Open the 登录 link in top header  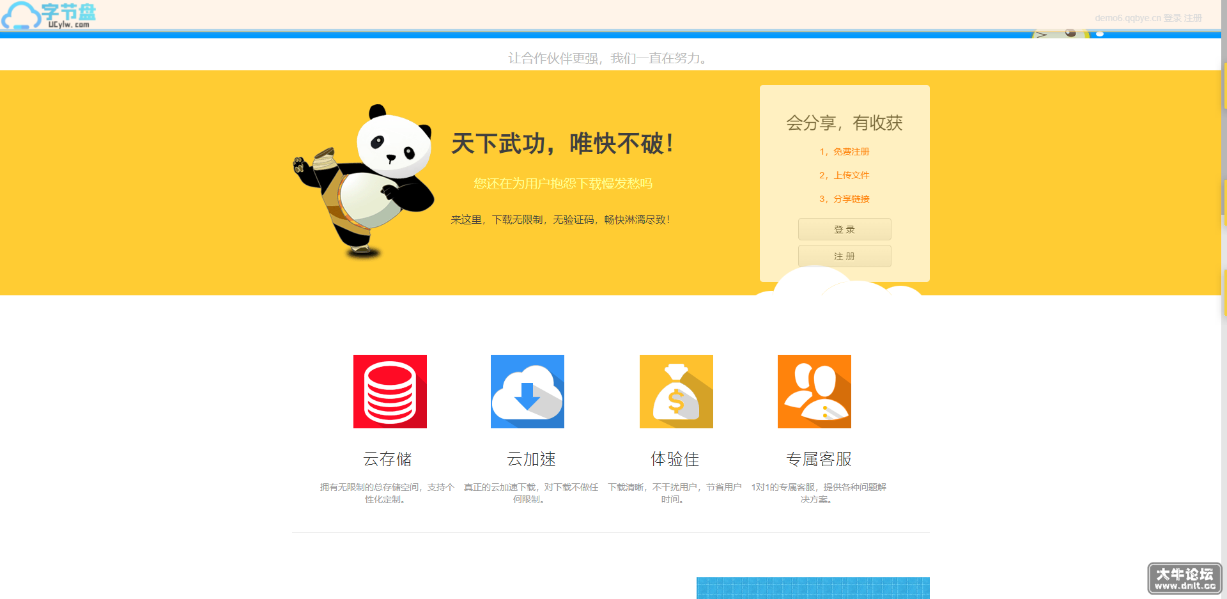(1172, 18)
